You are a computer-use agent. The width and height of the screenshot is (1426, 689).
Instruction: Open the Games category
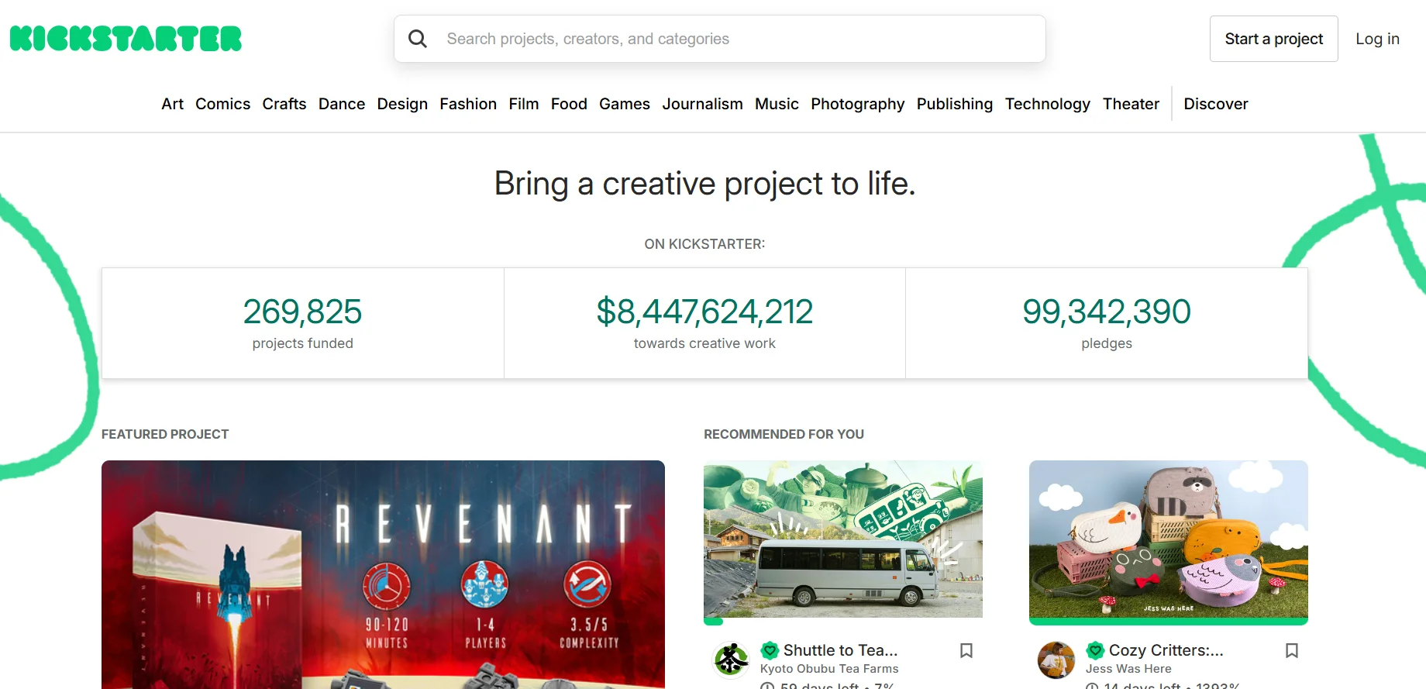(624, 104)
